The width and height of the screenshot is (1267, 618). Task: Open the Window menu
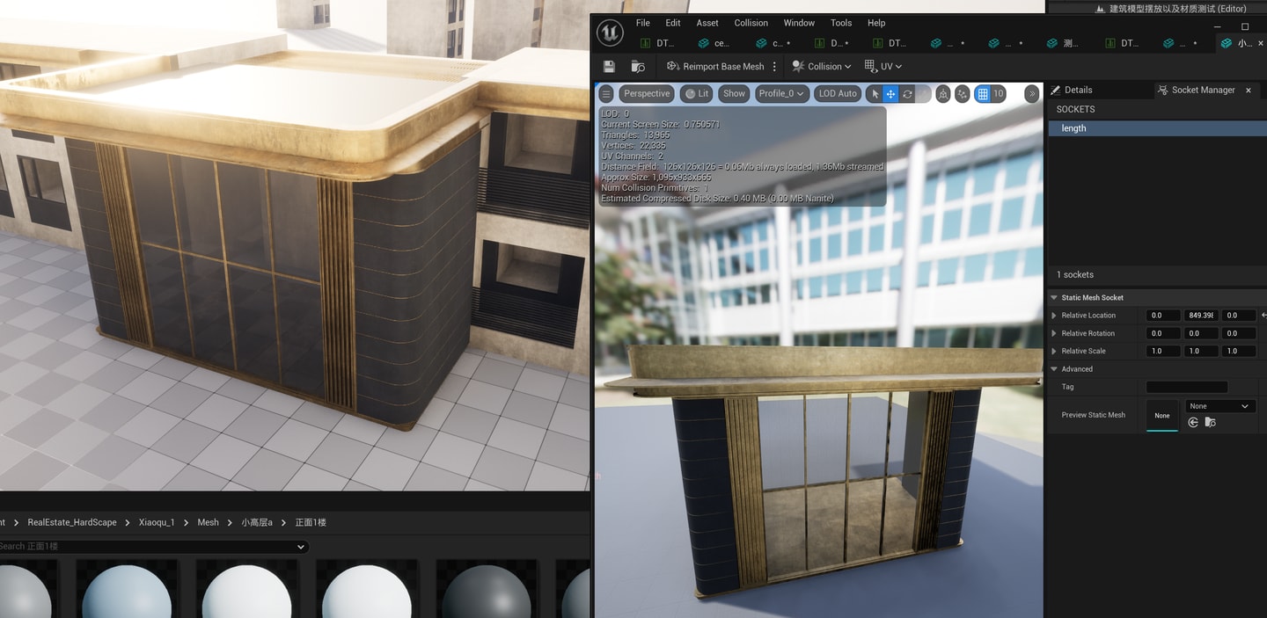(799, 23)
